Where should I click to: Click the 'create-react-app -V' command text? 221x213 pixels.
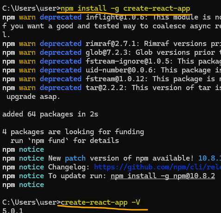(101, 202)
